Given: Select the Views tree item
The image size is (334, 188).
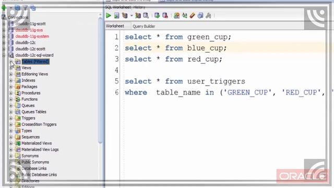Looking at the screenshot, I should coord(26,68).
